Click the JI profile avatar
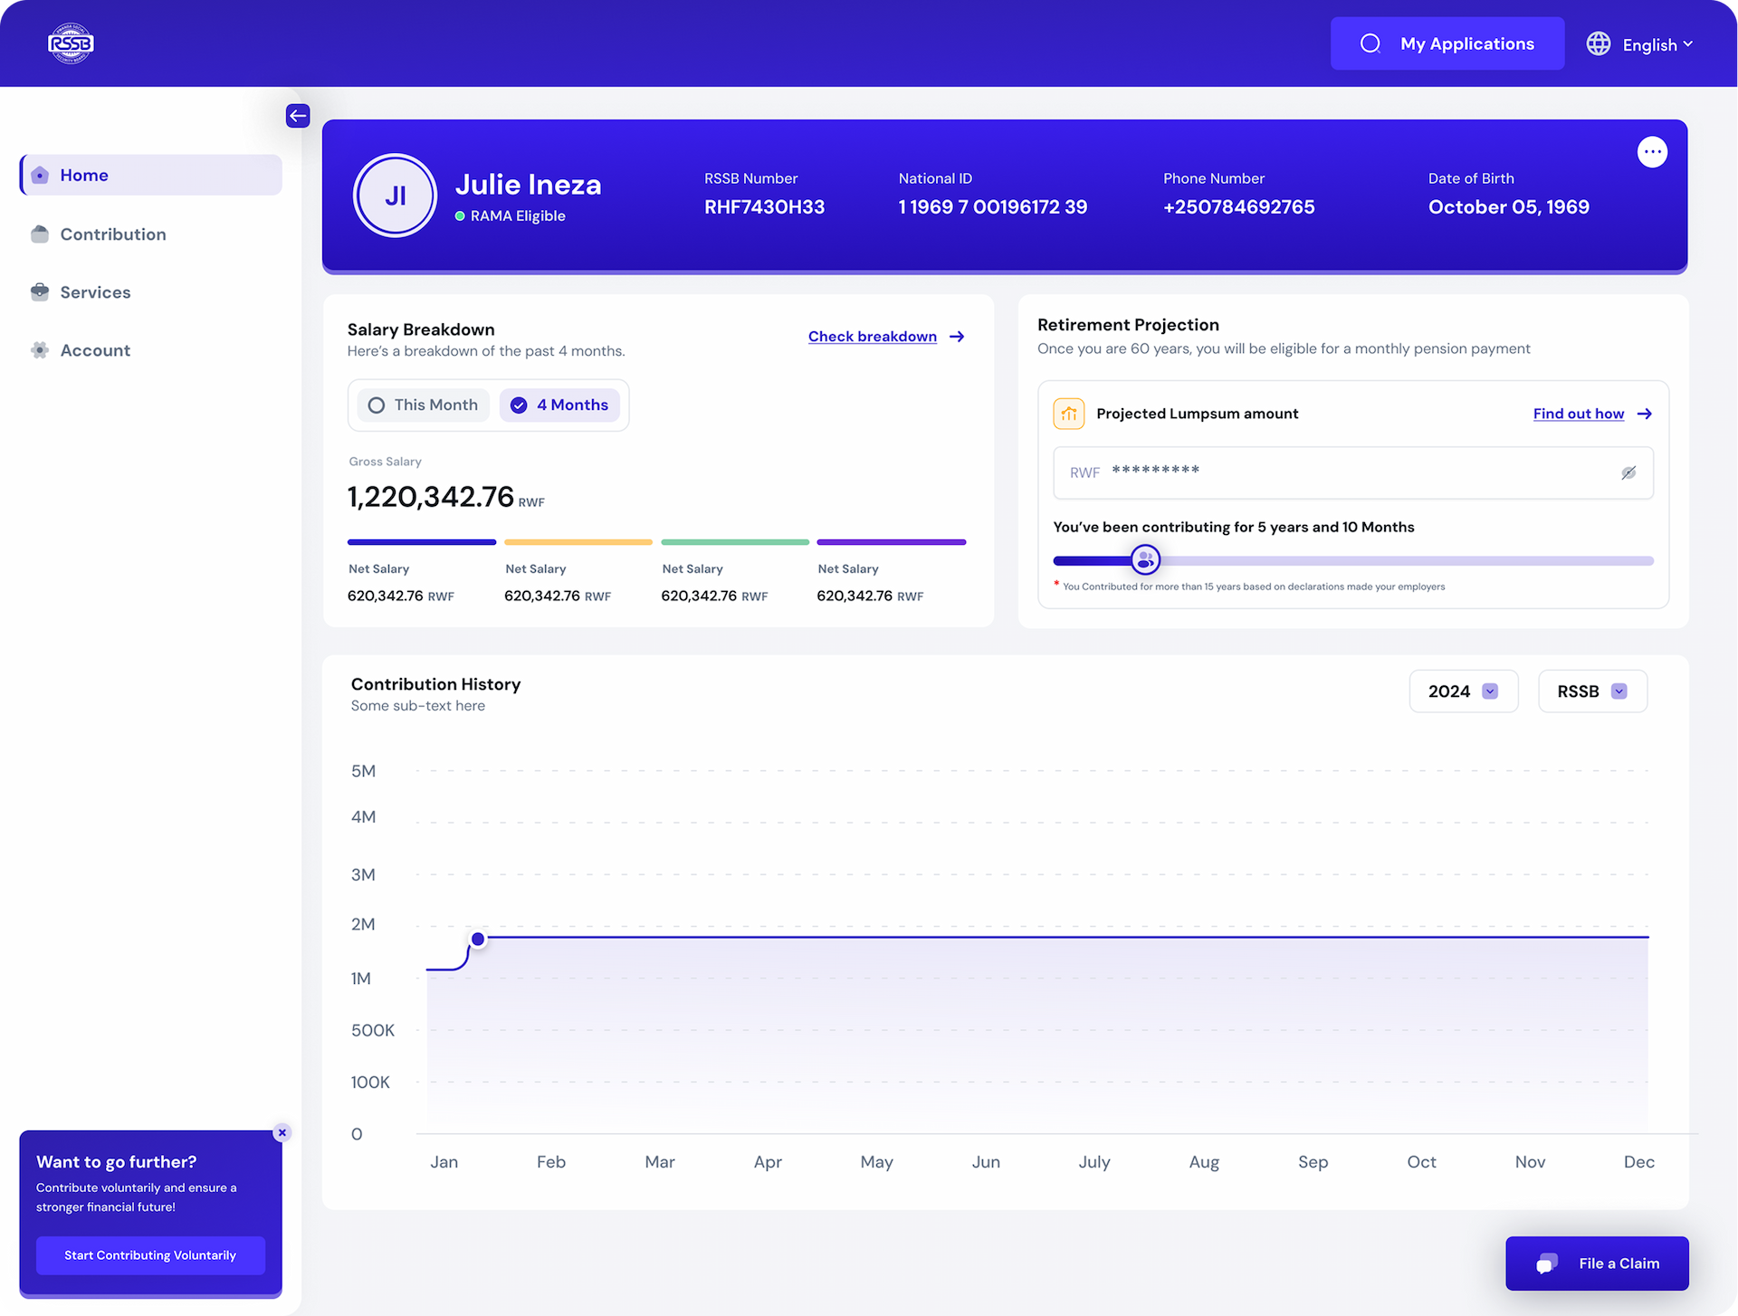The height and width of the screenshot is (1316, 1738). tap(396, 195)
